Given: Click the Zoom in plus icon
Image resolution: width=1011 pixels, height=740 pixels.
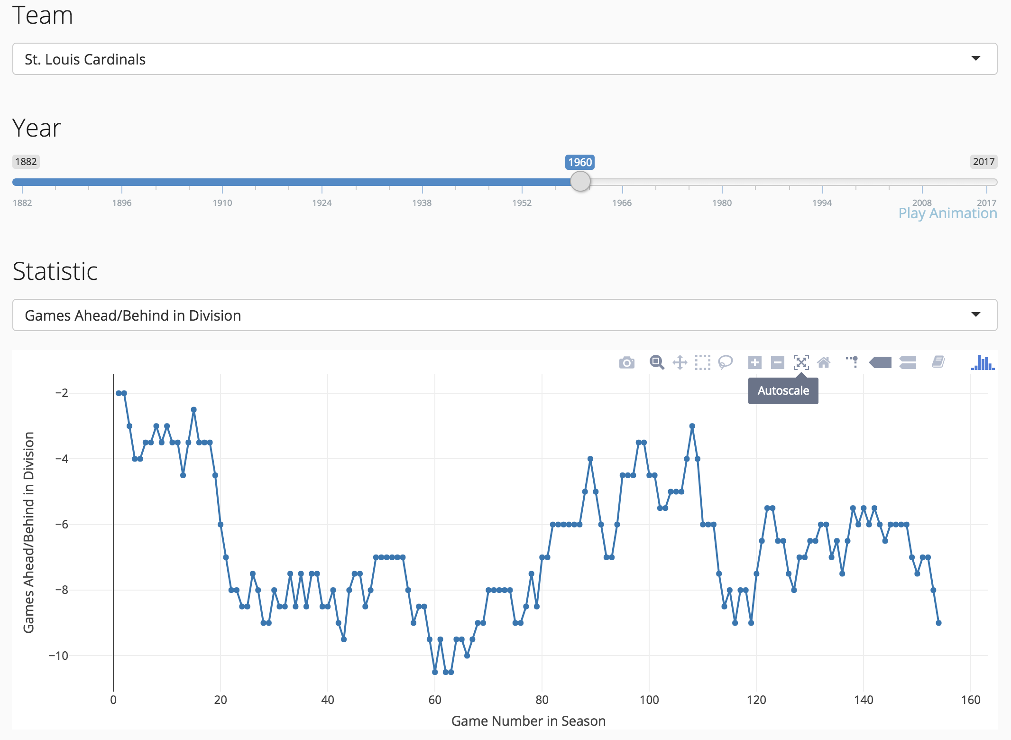Looking at the screenshot, I should (754, 363).
